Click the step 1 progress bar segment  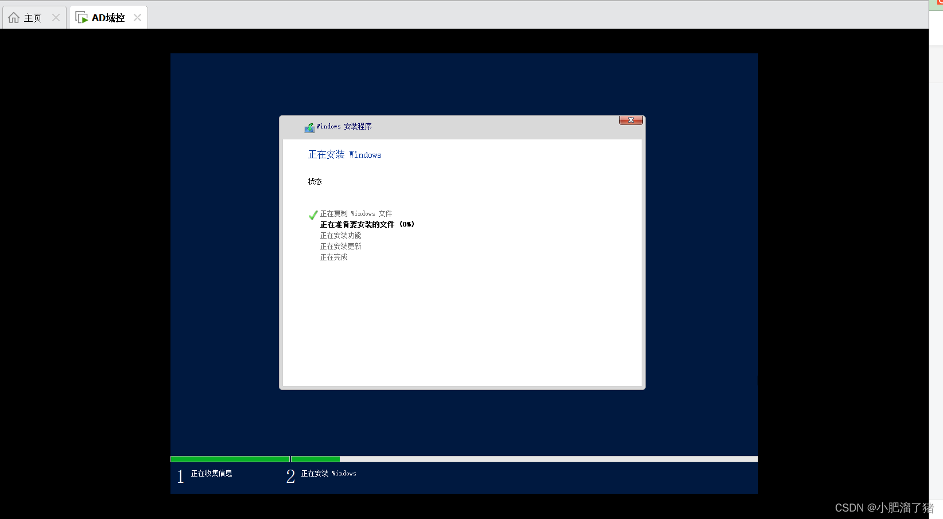click(230, 459)
